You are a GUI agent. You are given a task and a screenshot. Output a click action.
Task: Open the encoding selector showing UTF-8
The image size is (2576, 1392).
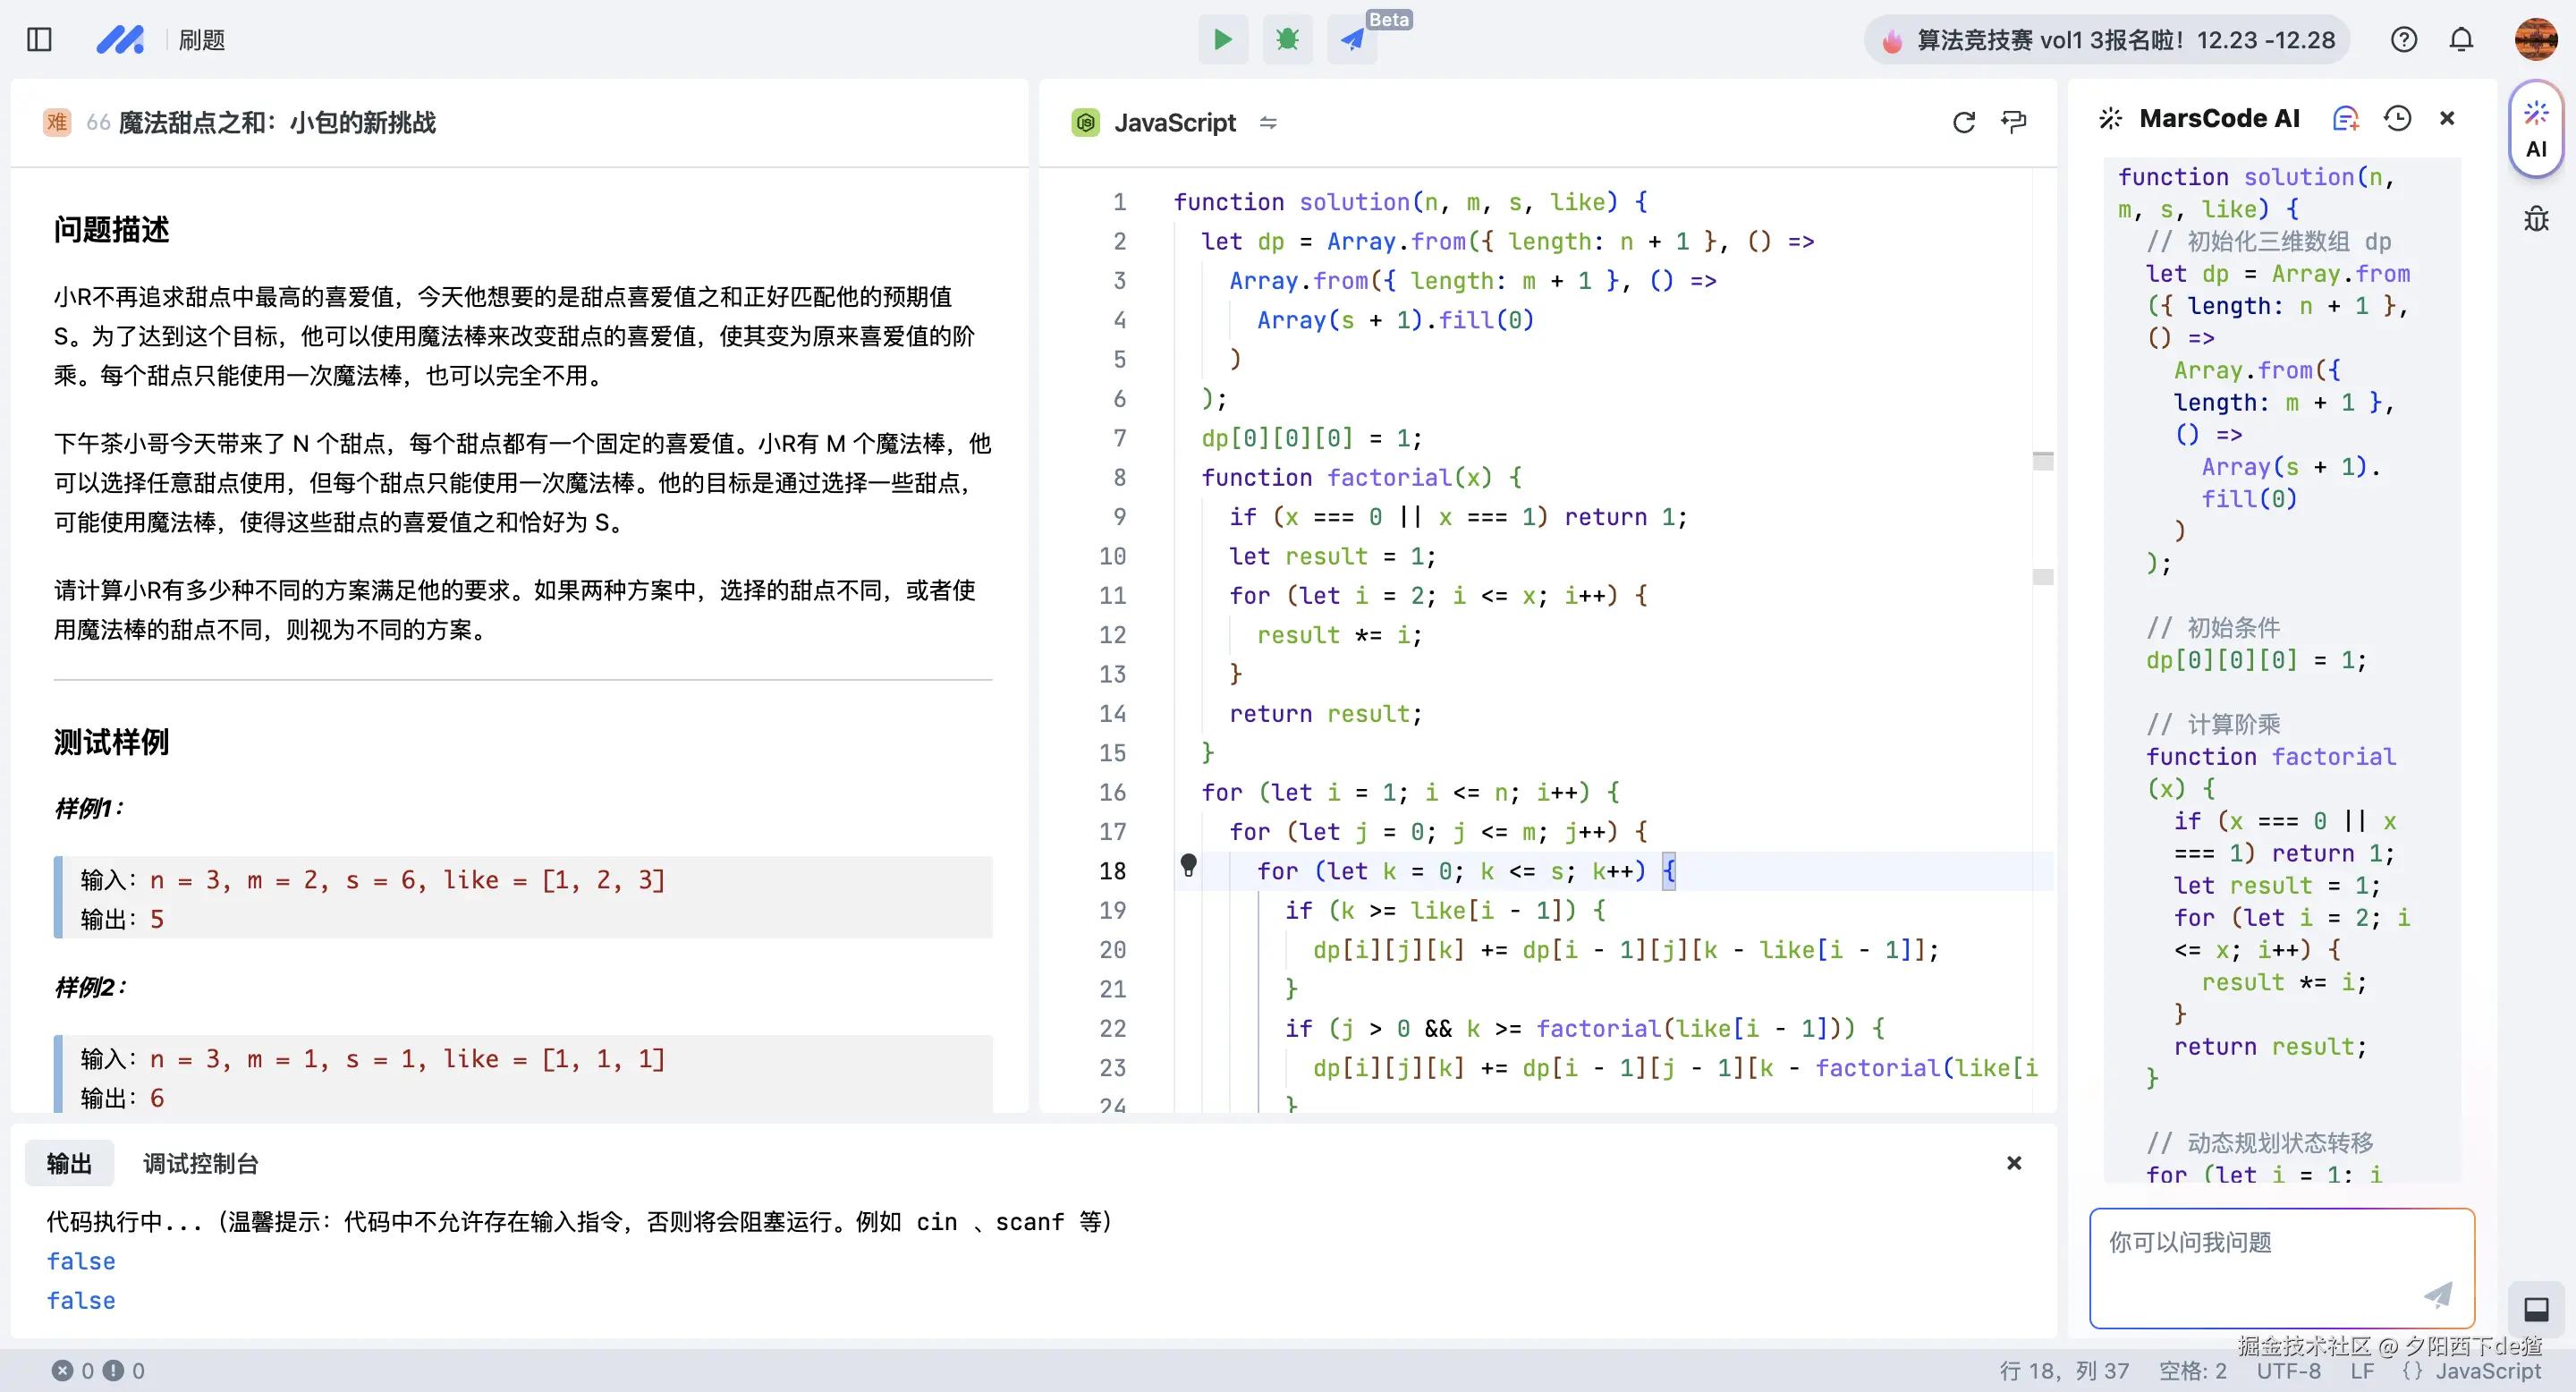pyautogui.click(x=2288, y=1371)
